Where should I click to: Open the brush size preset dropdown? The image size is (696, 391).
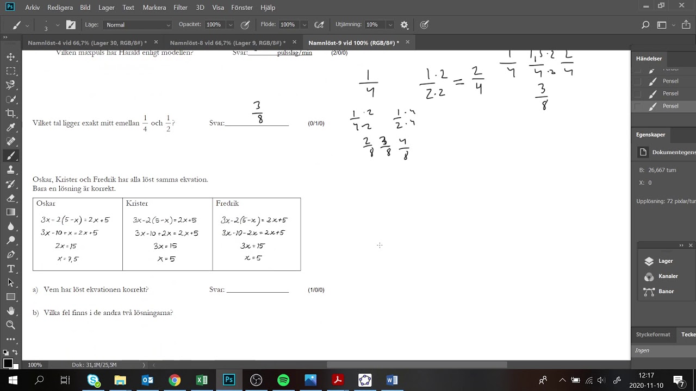coord(58,24)
